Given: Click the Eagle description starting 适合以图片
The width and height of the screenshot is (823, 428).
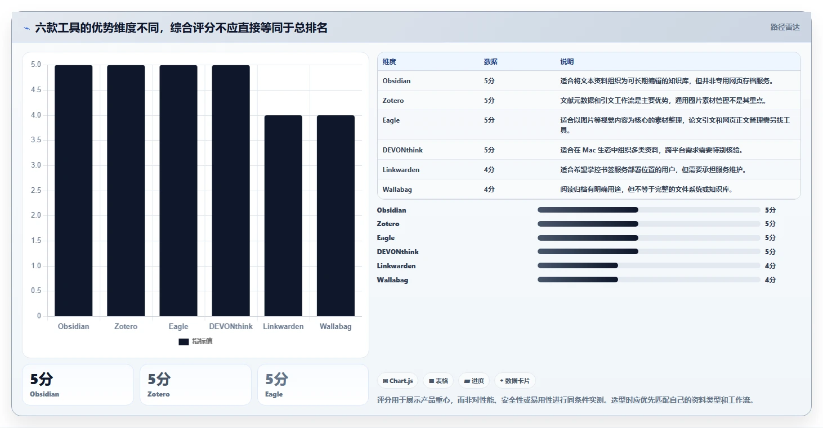Looking at the screenshot, I should [676, 125].
